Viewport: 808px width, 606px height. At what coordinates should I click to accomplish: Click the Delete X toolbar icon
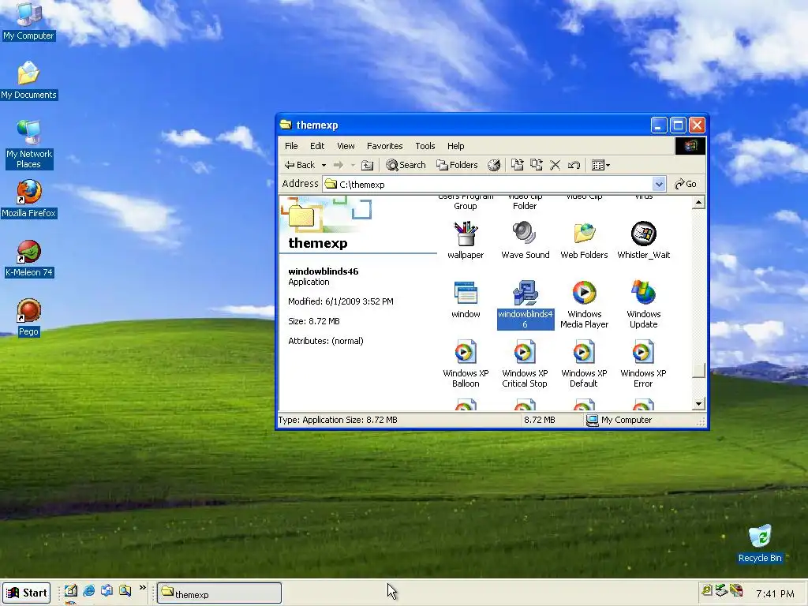555,165
